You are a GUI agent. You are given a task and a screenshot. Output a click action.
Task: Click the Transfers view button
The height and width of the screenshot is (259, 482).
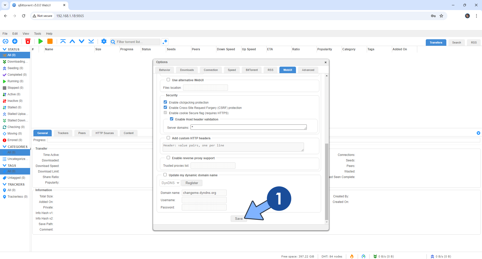(436, 42)
